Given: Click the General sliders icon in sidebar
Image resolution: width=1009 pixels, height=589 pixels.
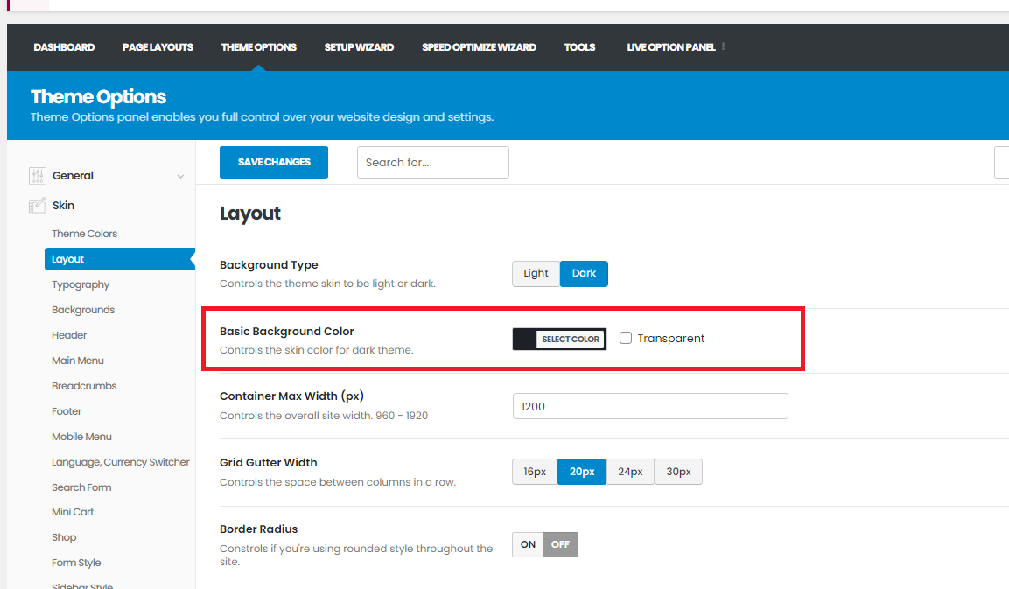Looking at the screenshot, I should (38, 176).
